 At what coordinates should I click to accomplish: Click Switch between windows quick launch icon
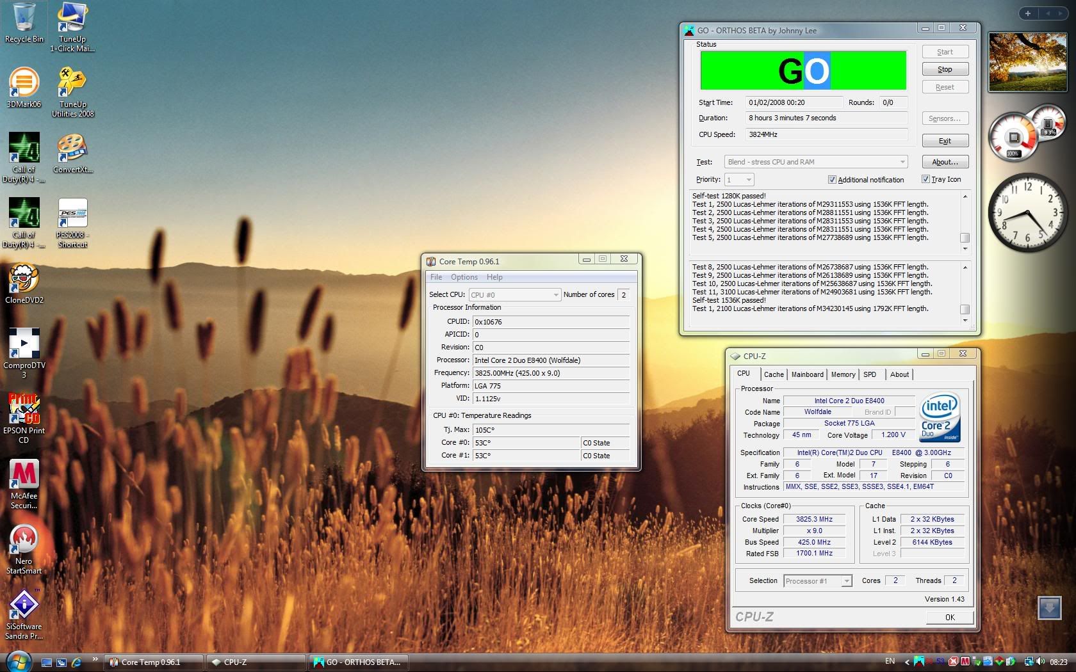click(61, 662)
